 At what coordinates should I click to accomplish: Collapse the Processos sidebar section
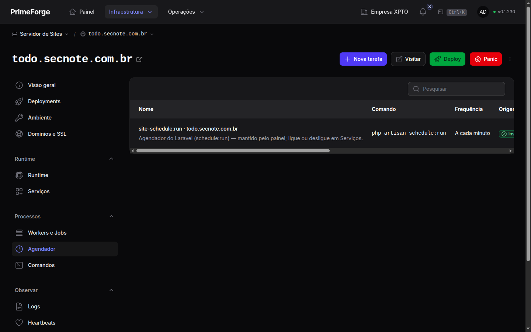point(111,217)
